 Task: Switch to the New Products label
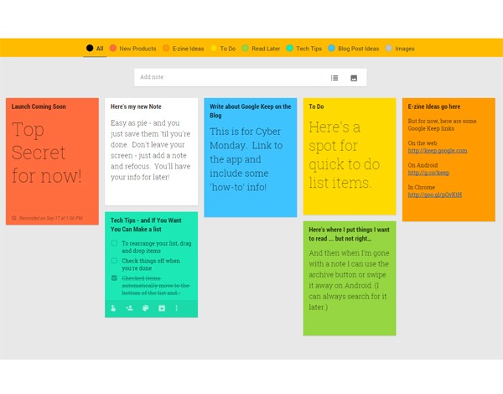pos(132,49)
